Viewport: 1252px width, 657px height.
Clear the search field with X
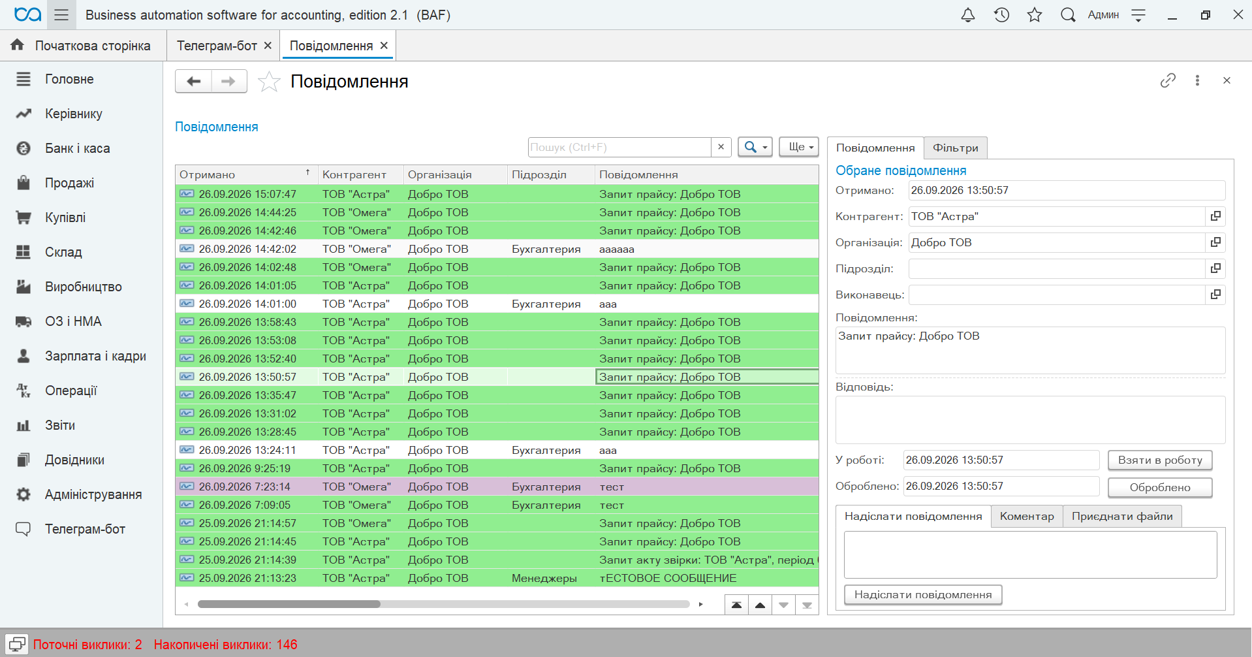pyautogui.click(x=721, y=147)
